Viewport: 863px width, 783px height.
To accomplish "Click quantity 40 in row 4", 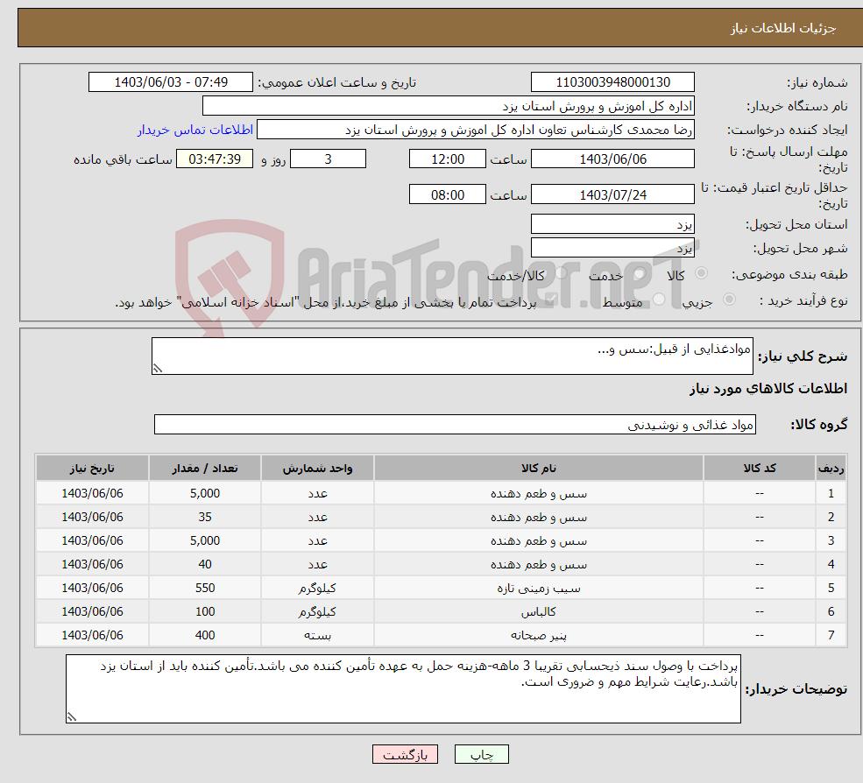I will (205, 564).
